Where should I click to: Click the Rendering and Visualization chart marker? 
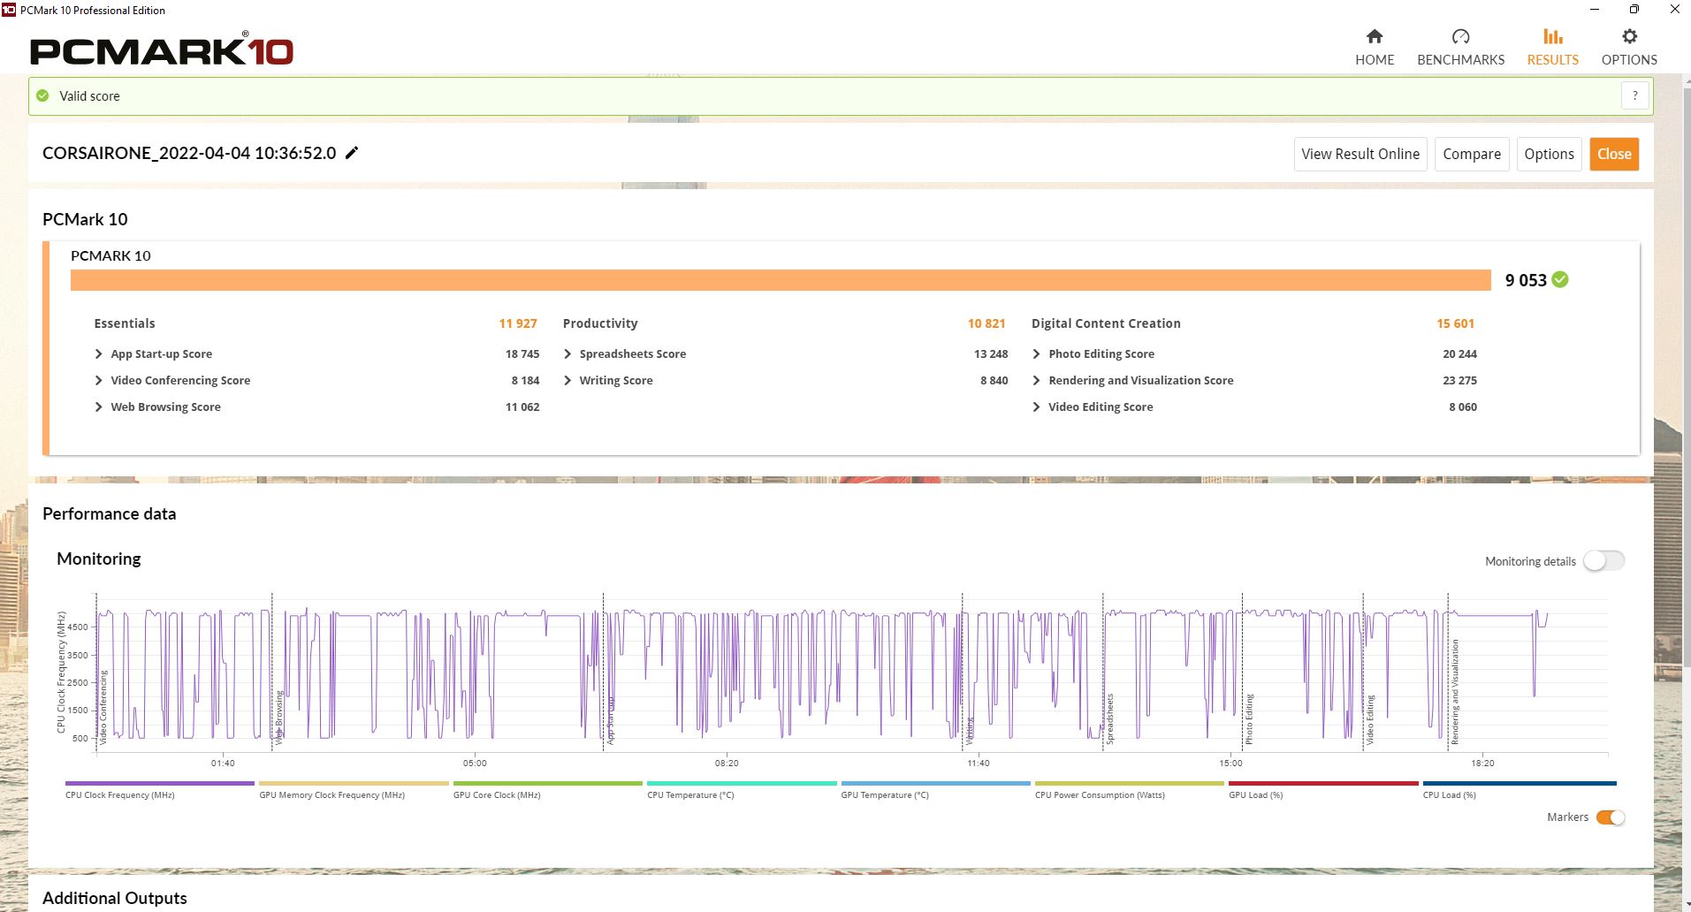pyautogui.click(x=1456, y=692)
